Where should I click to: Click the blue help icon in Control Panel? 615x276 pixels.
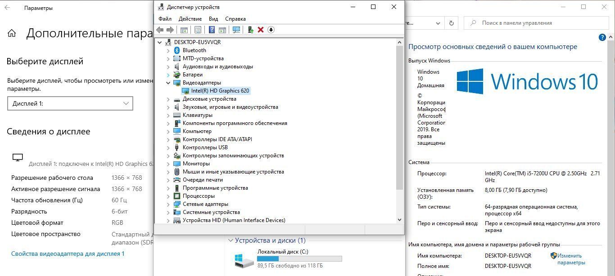tap(602, 37)
